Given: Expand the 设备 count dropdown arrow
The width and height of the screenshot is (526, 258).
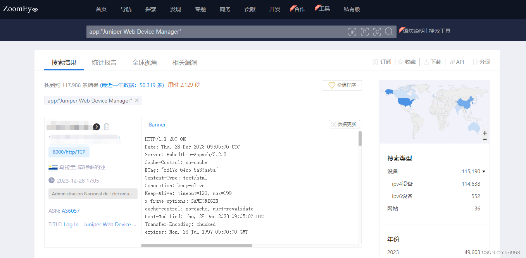Looking at the screenshot, I should coord(484,171).
